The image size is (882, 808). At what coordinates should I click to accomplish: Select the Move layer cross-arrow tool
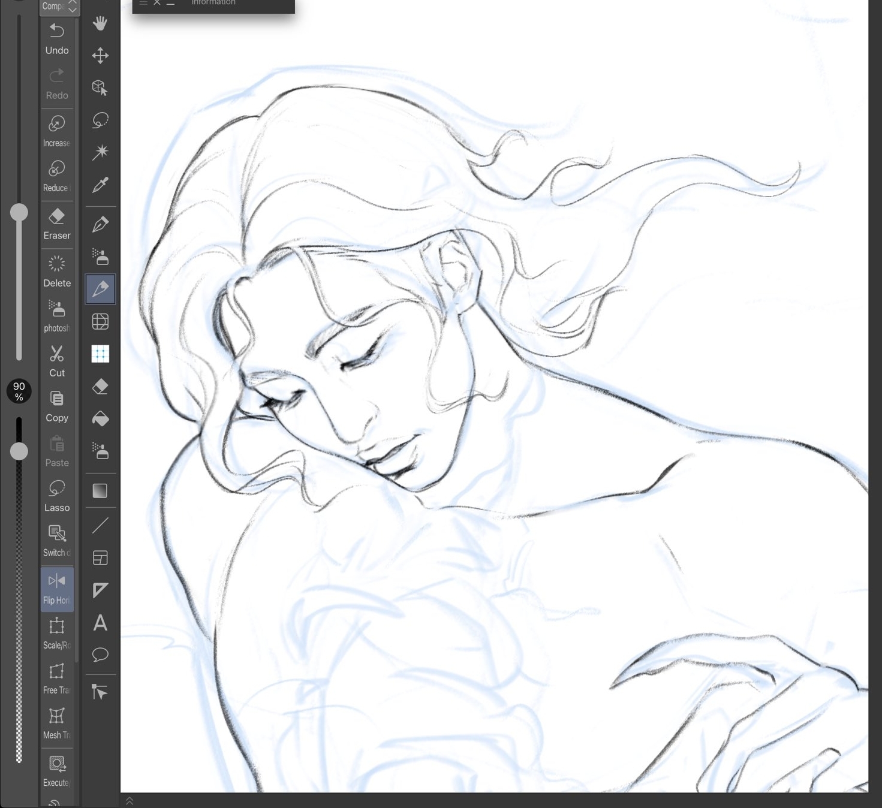(x=100, y=56)
